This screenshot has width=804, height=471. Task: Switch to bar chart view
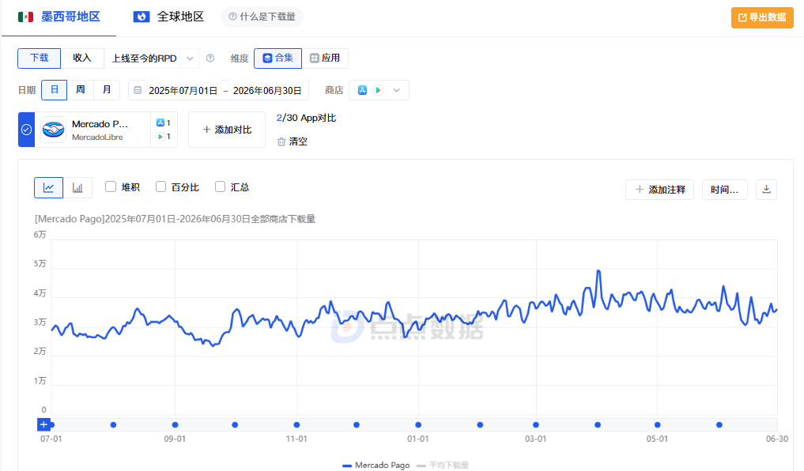pos(77,187)
